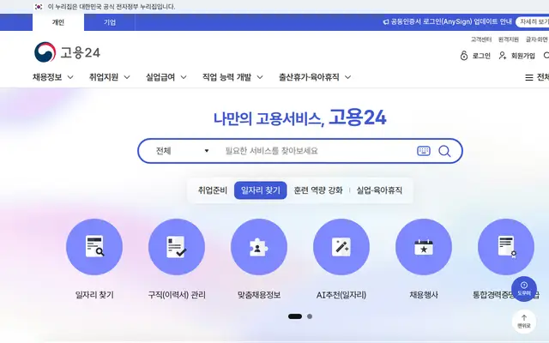Click the 도우미 floating help button
This screenshot has height=343, width=549.
[524, 289]
